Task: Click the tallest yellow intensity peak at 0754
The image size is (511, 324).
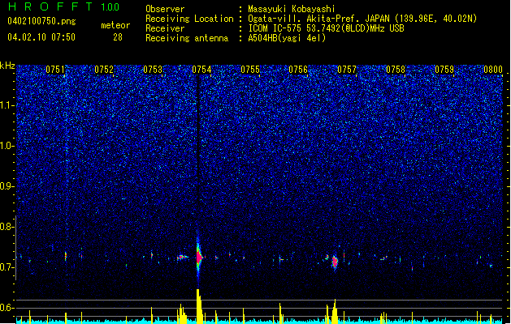Action: tap(199, 305)
